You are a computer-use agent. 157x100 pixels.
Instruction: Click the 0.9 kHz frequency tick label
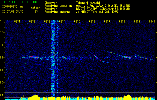point(2,57)
